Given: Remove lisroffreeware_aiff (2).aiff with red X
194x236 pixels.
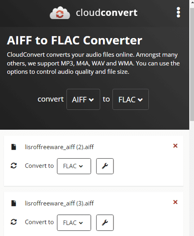Looking at the screenshot, I should point(175,146).
